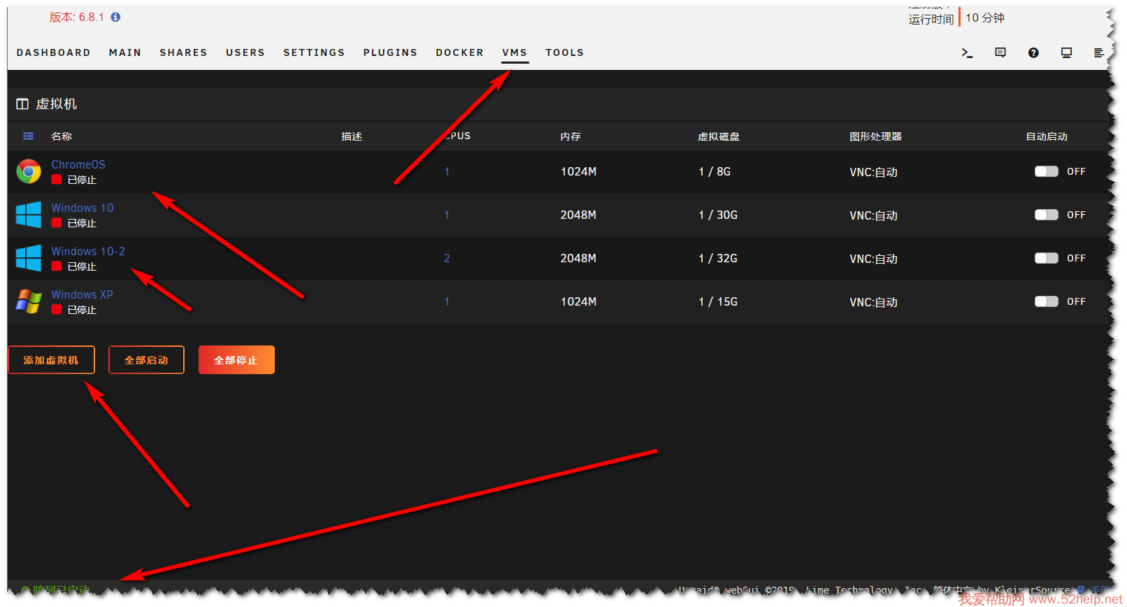Enable autostart toggle for ChromeOS
Viewport: 1127px width, 607px height.
click(1046, 171)
